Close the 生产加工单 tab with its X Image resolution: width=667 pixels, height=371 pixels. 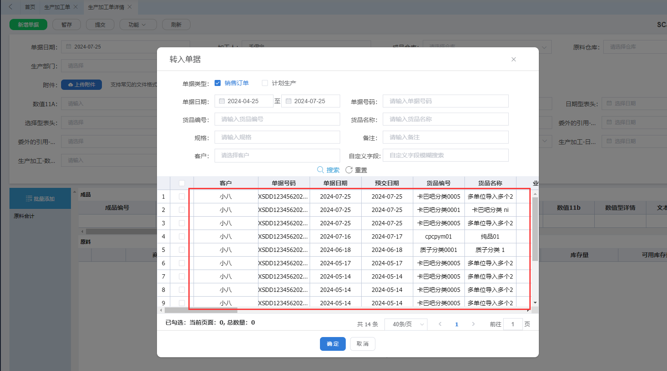[76, 7]
